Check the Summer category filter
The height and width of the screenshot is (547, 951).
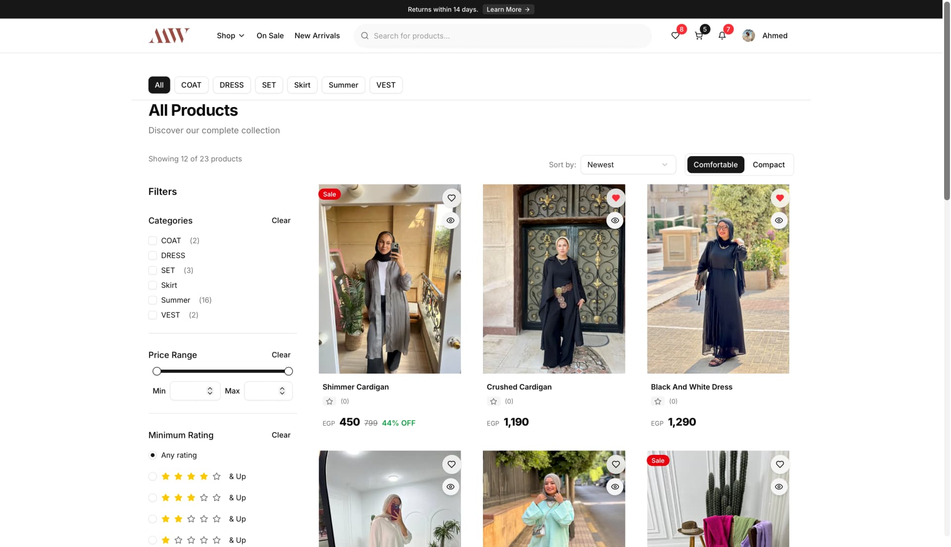[x=153, y=300]
